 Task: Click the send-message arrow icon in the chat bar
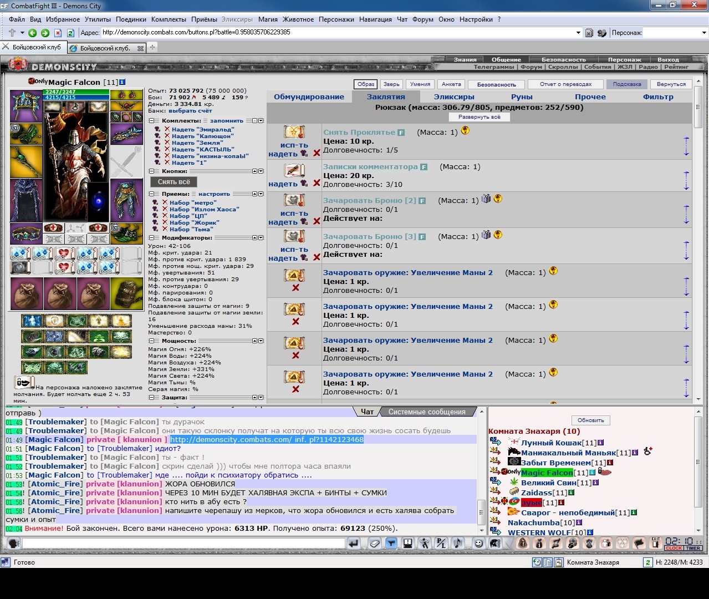pyautogui.click(x=354, y=544)
